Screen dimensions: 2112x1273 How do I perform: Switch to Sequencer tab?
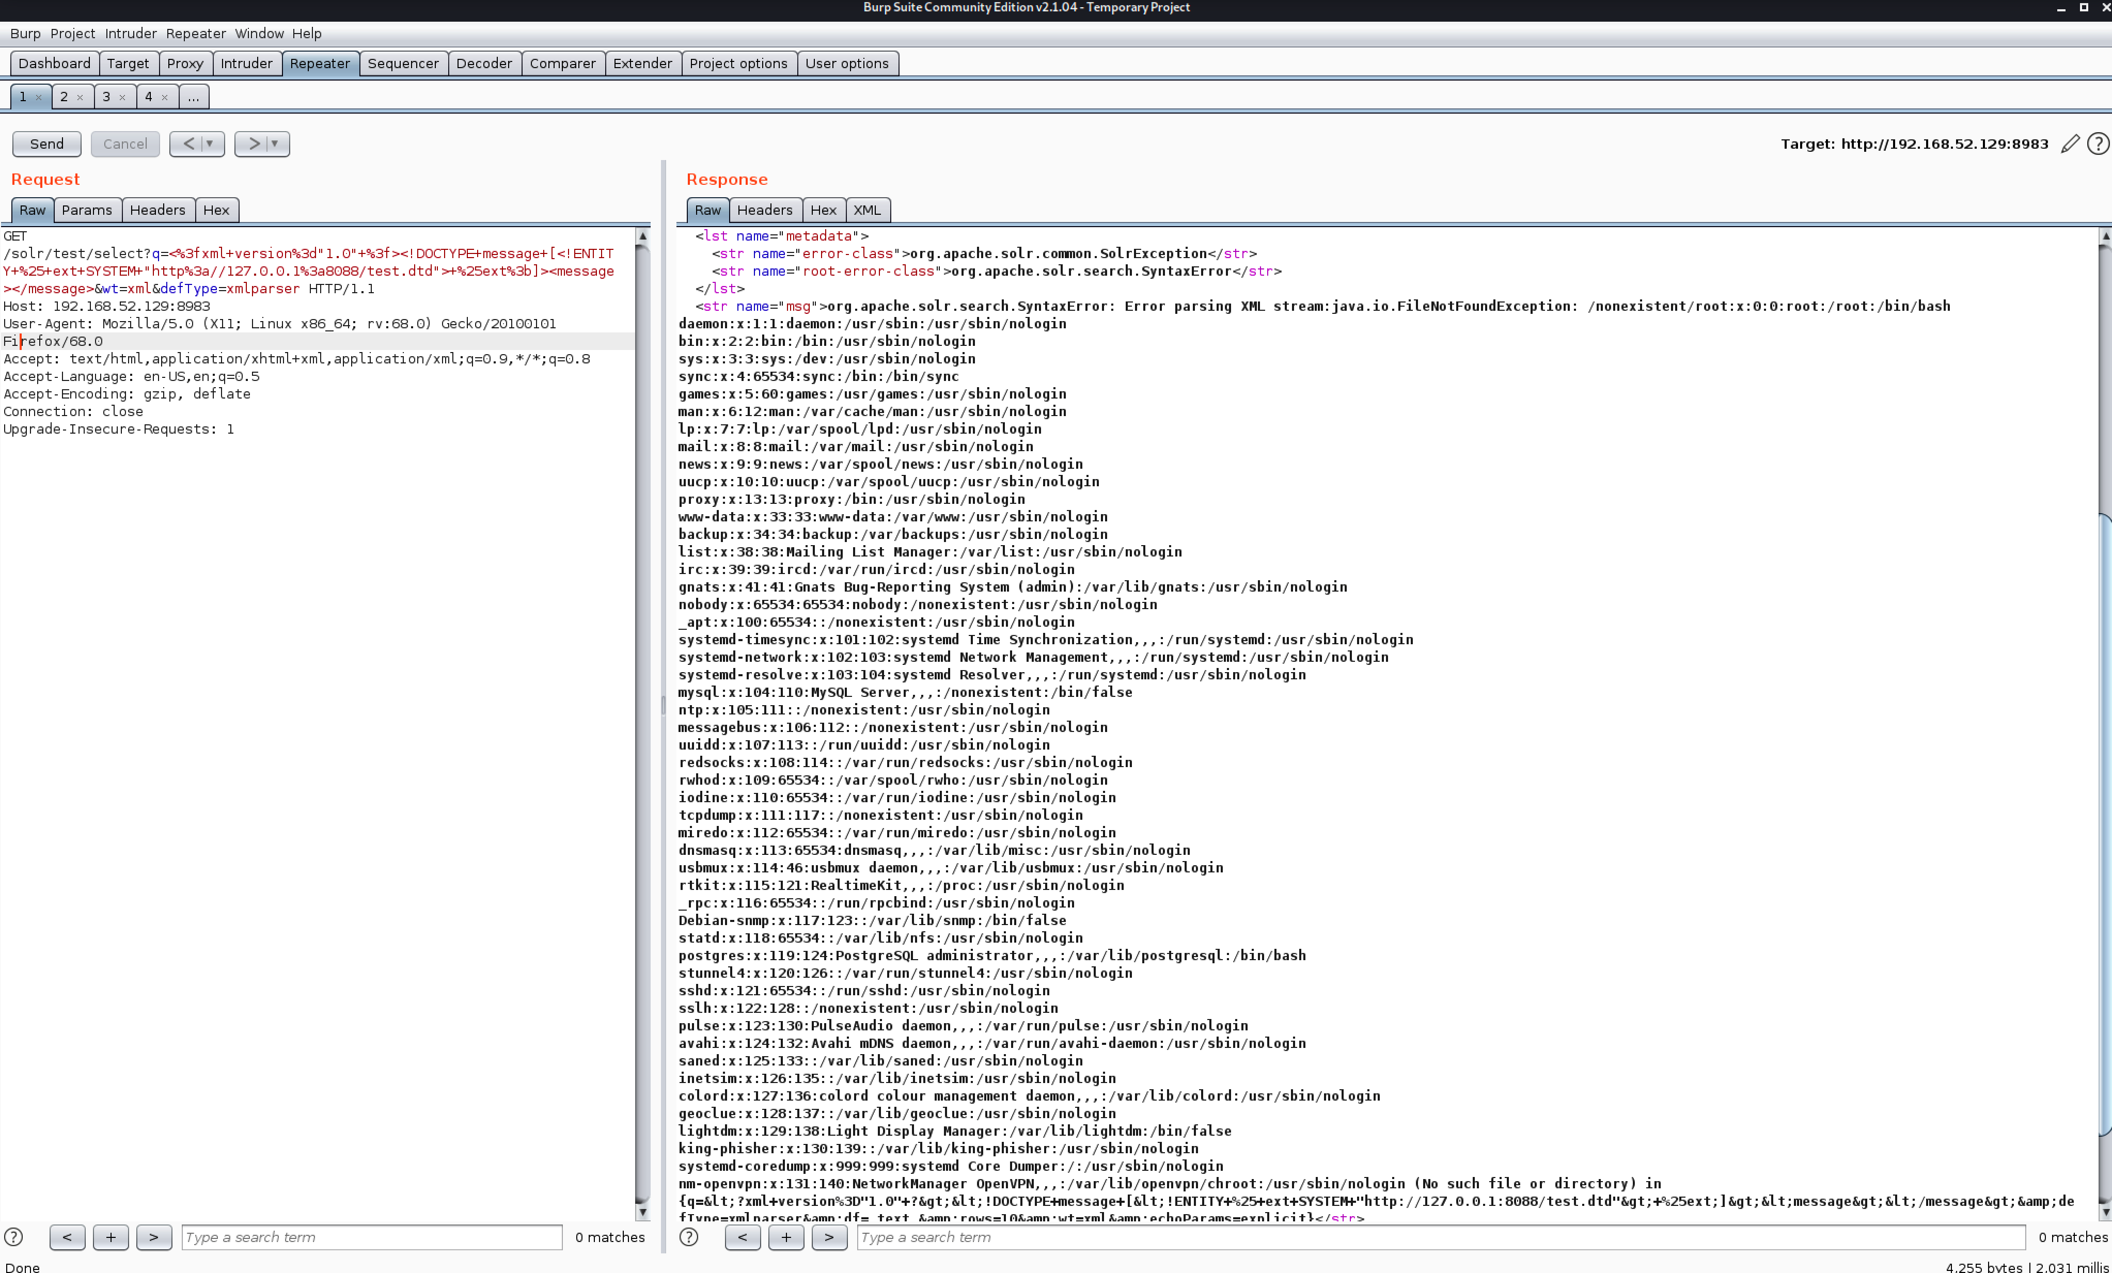[403, 63]
